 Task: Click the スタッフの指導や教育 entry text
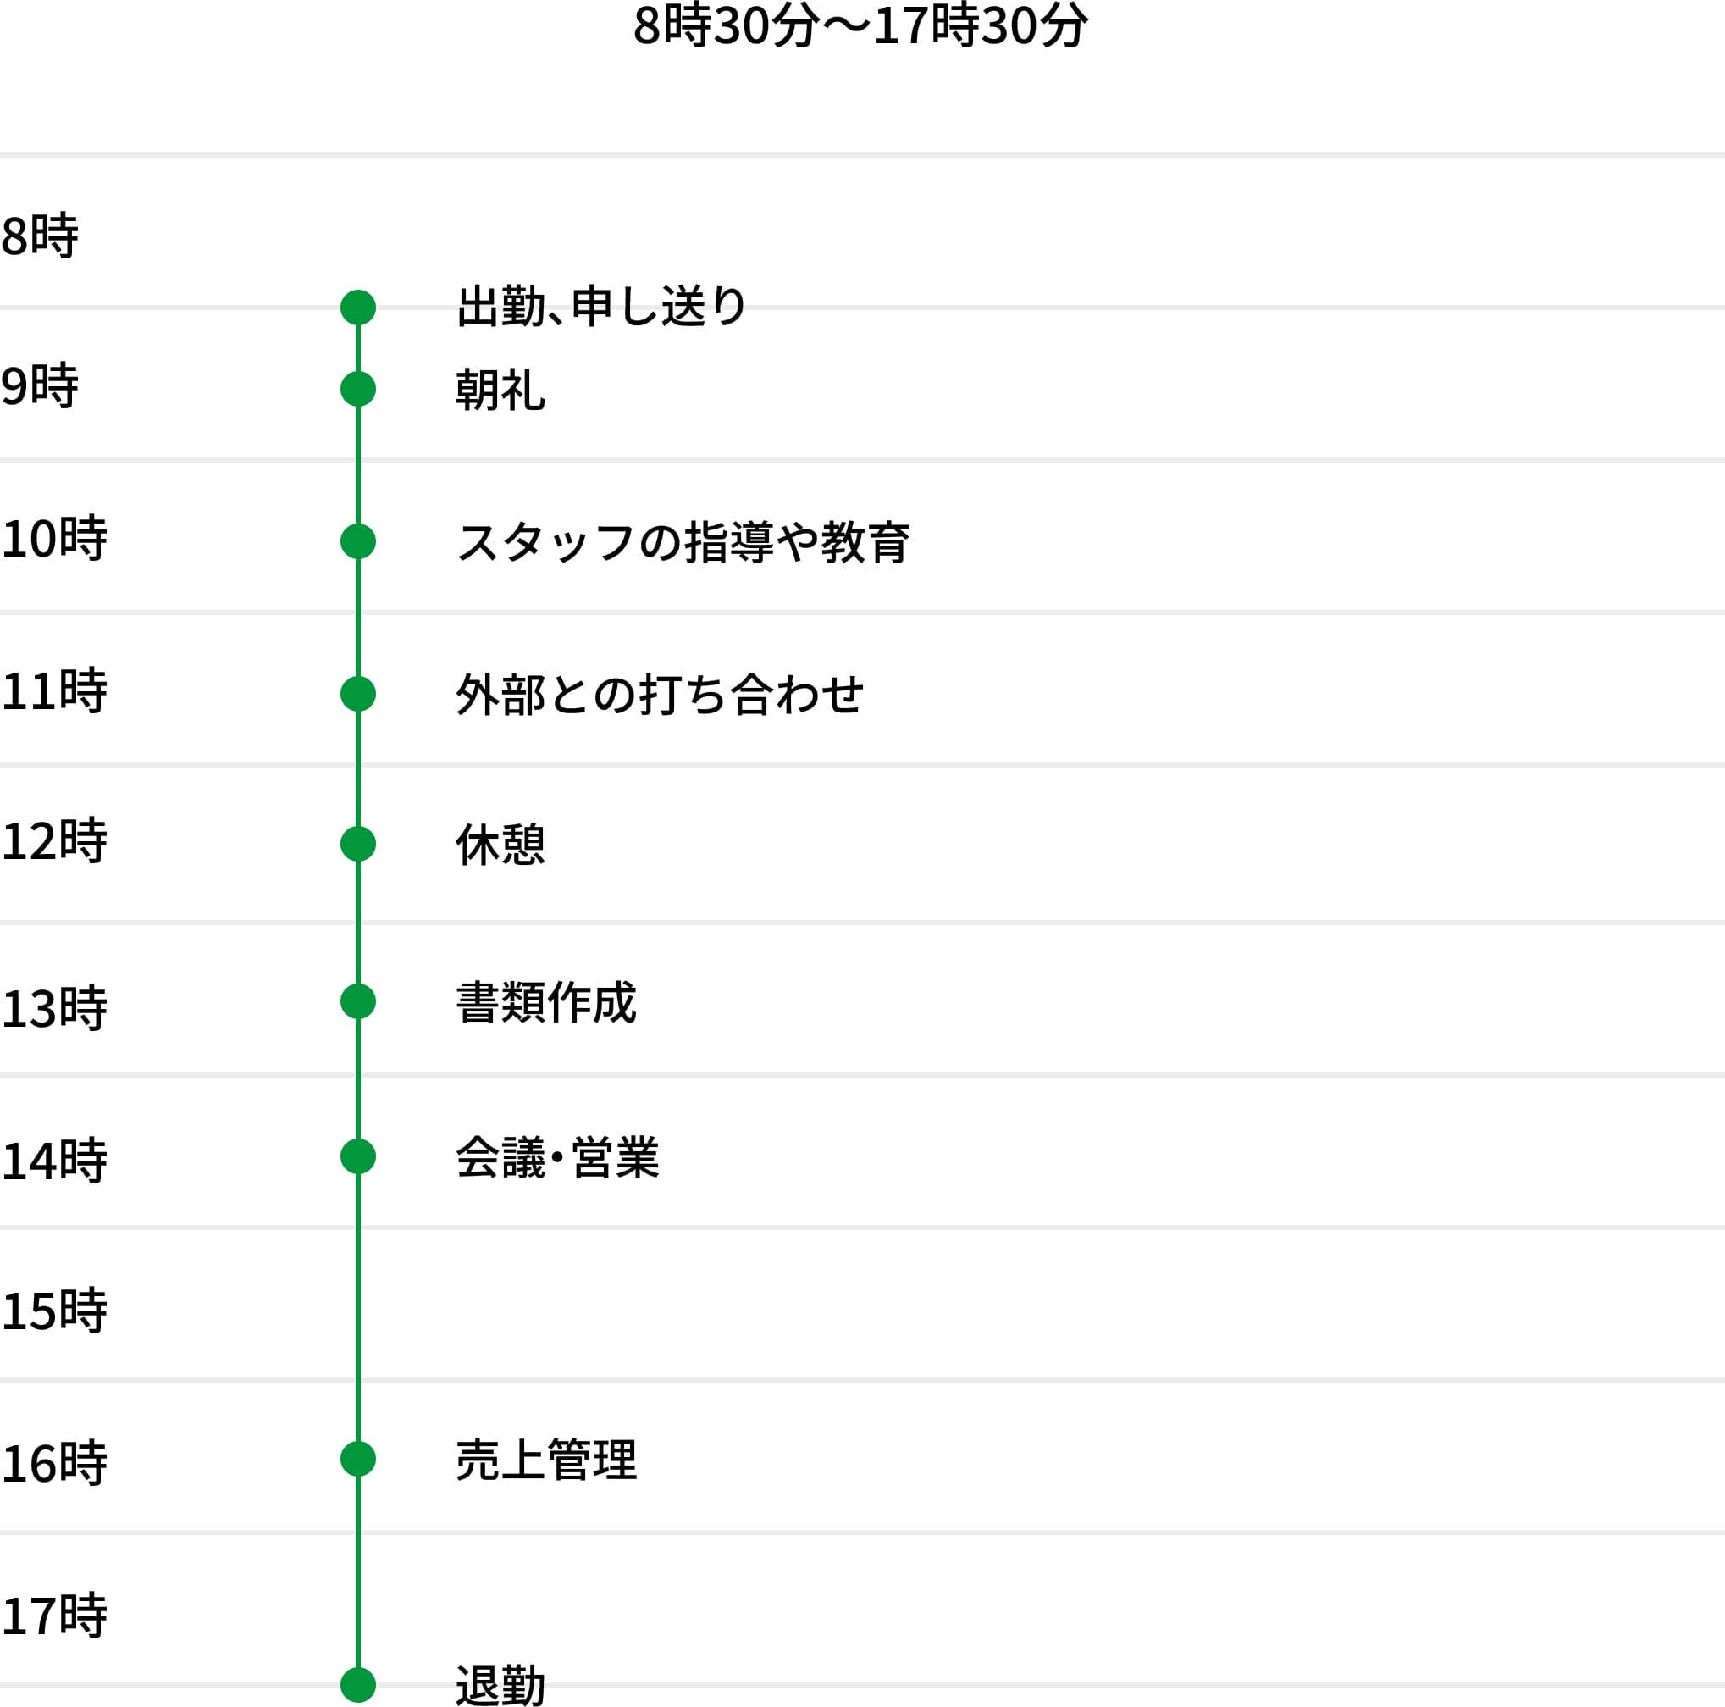click(x=683, y=542)
